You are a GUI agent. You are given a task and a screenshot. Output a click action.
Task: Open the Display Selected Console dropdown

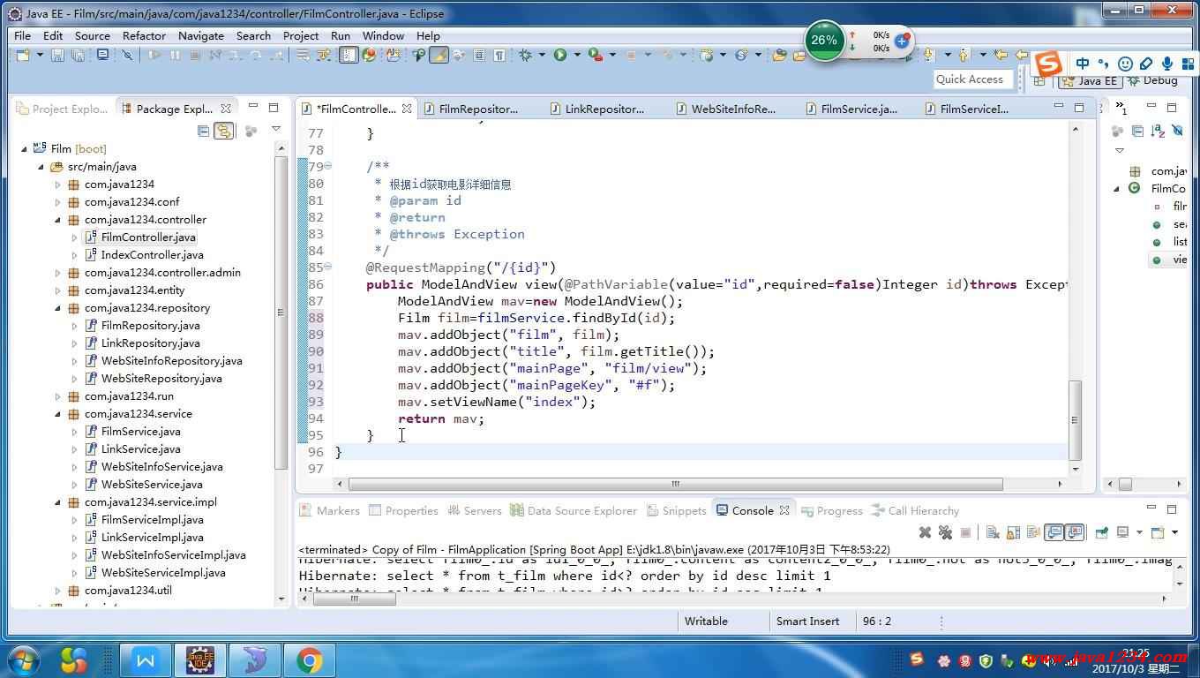coord(1139,532)
